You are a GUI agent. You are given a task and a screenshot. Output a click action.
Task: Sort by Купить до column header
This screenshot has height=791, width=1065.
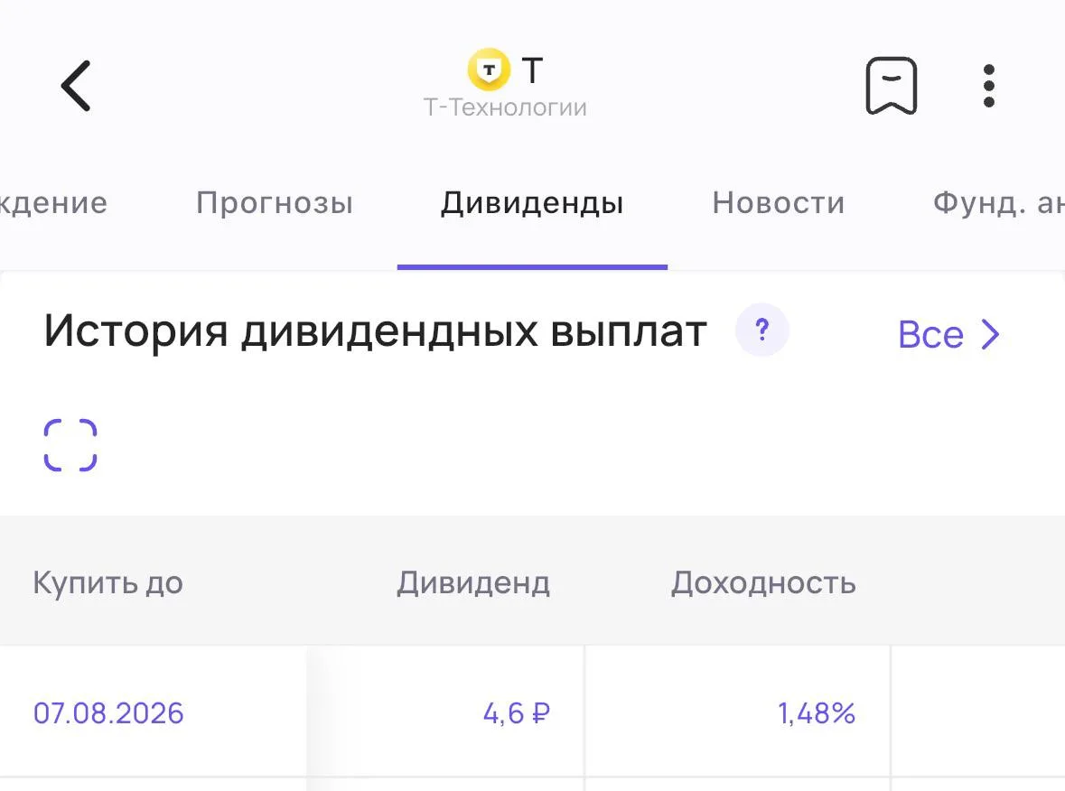[x=108, y=582]
